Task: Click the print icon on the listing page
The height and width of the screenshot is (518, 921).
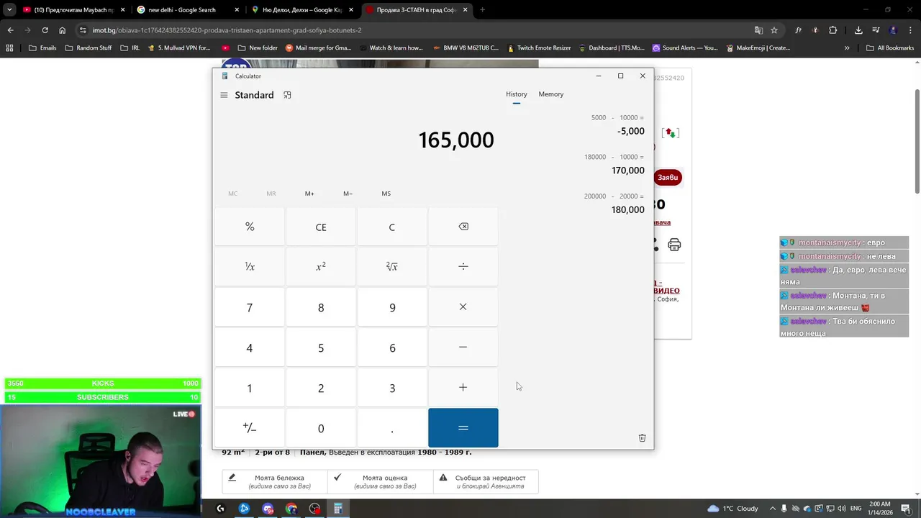Action: [x=674, y=245]
